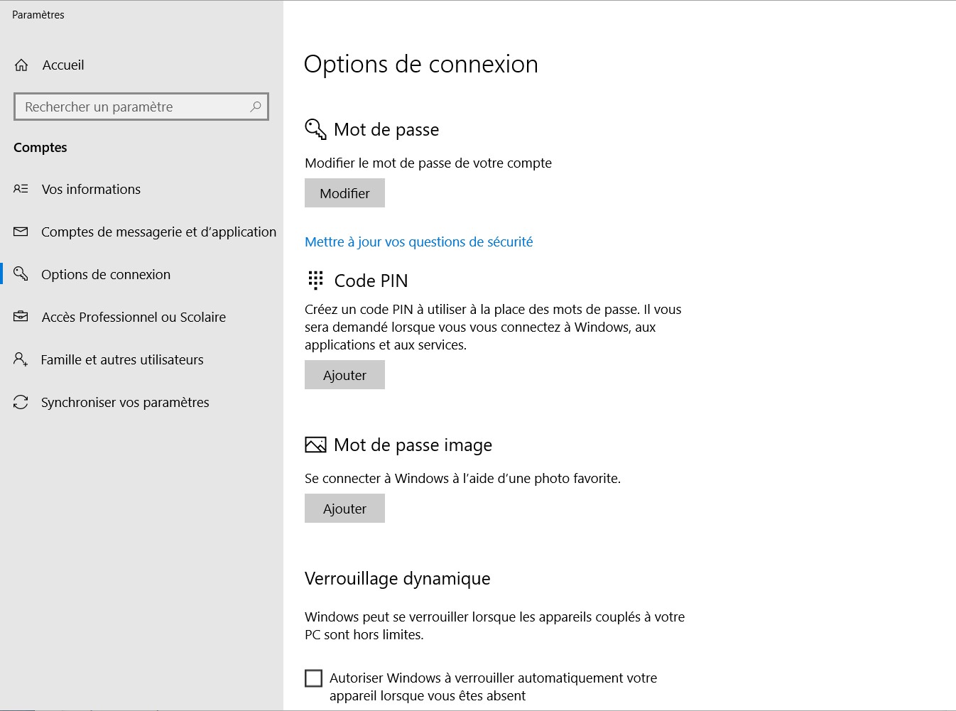Screen dimensions: 956x711
Task: Click Ajouter under Mot de passe image
Action: 344,509
